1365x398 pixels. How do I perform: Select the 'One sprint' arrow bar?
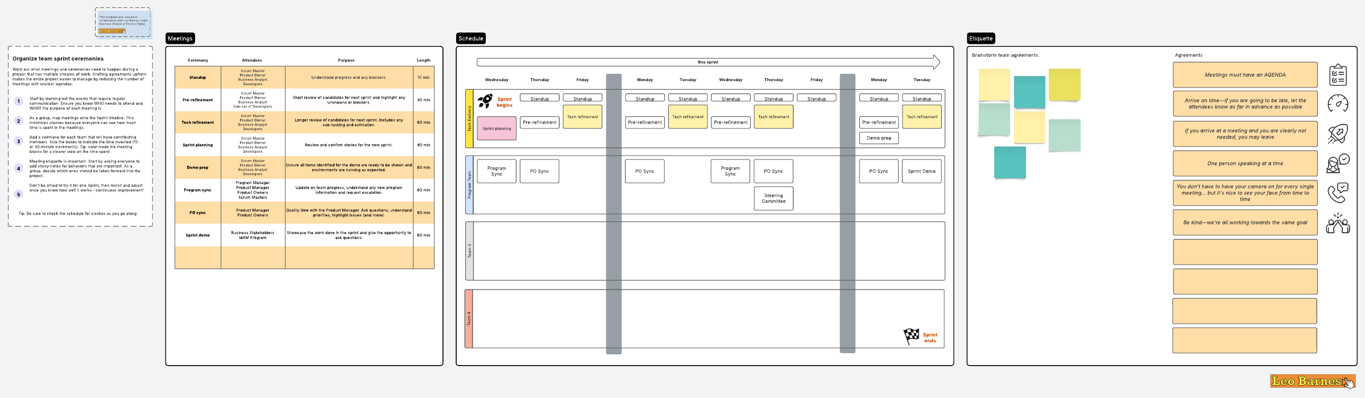[x=708, y=62]
